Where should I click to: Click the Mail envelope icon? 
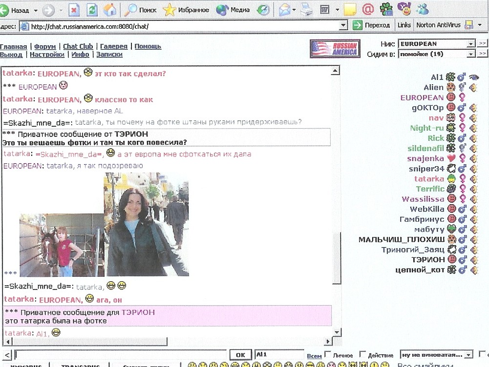[284, 10]
